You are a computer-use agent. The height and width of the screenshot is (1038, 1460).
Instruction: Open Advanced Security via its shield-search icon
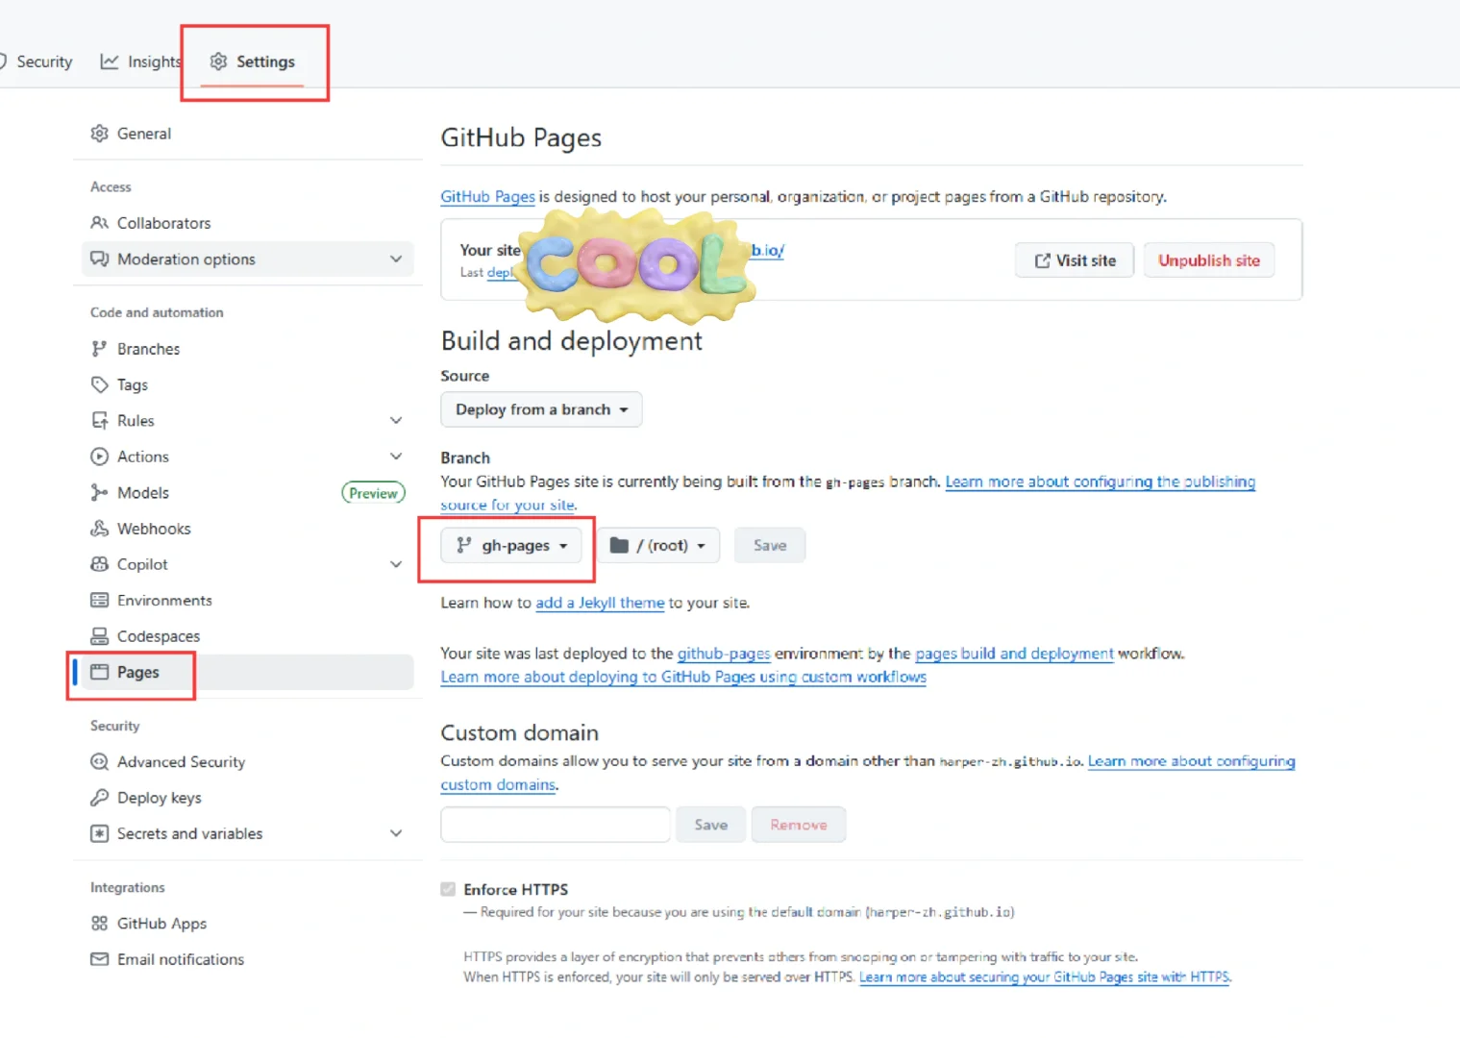pos(99,762)
